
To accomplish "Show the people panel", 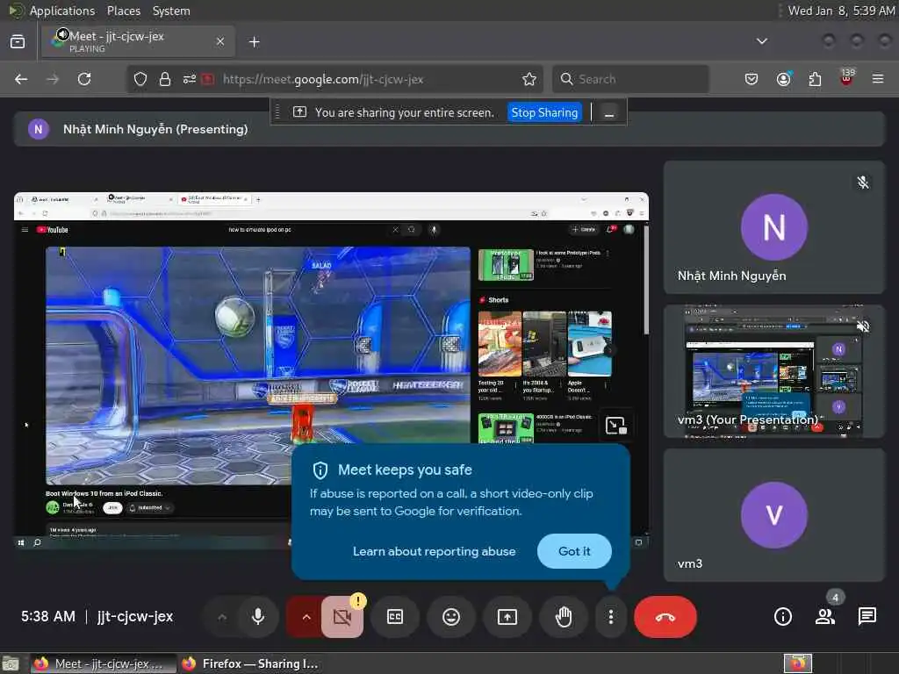I will [x=825, y=617].
